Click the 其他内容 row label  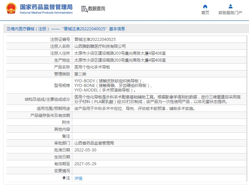(62, 129)
